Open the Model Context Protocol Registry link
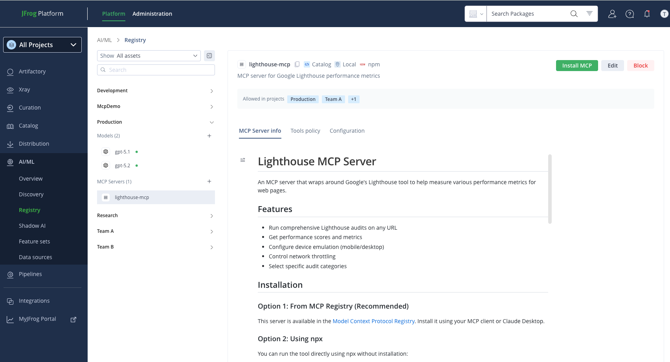Screen dimensions: 670x362 pyautogui.click(x=374, y=321)
